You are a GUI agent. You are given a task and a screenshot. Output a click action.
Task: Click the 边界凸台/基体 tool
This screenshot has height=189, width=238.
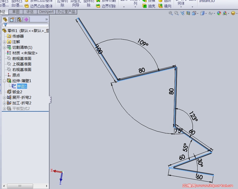(x=39, y=6)
